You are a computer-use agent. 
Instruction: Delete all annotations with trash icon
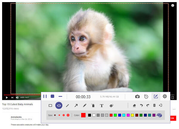[x=154, y=106]
